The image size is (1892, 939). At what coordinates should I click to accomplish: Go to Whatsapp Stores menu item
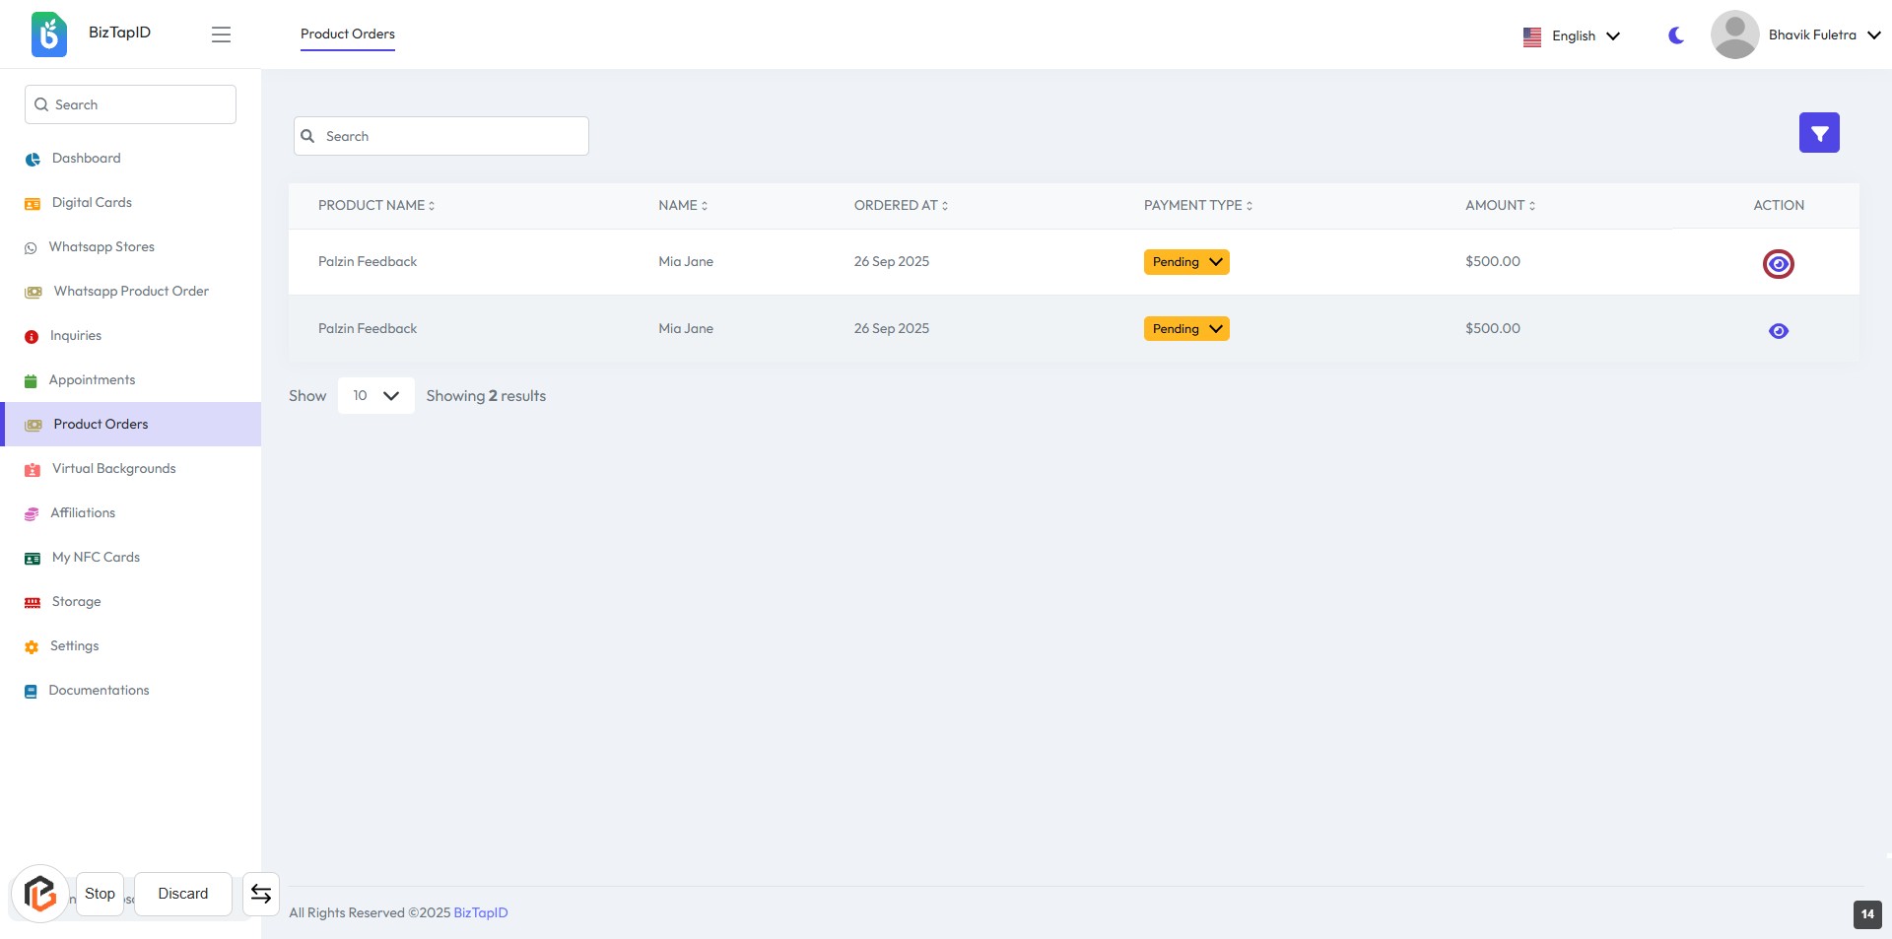coord(101,247)
